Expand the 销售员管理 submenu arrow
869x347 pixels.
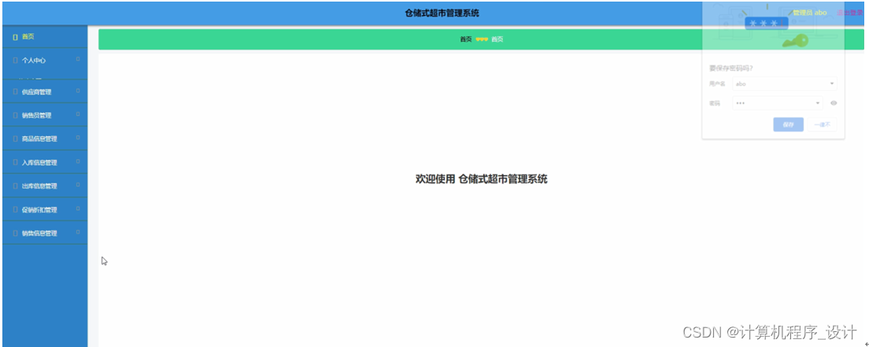click(78, 114)
